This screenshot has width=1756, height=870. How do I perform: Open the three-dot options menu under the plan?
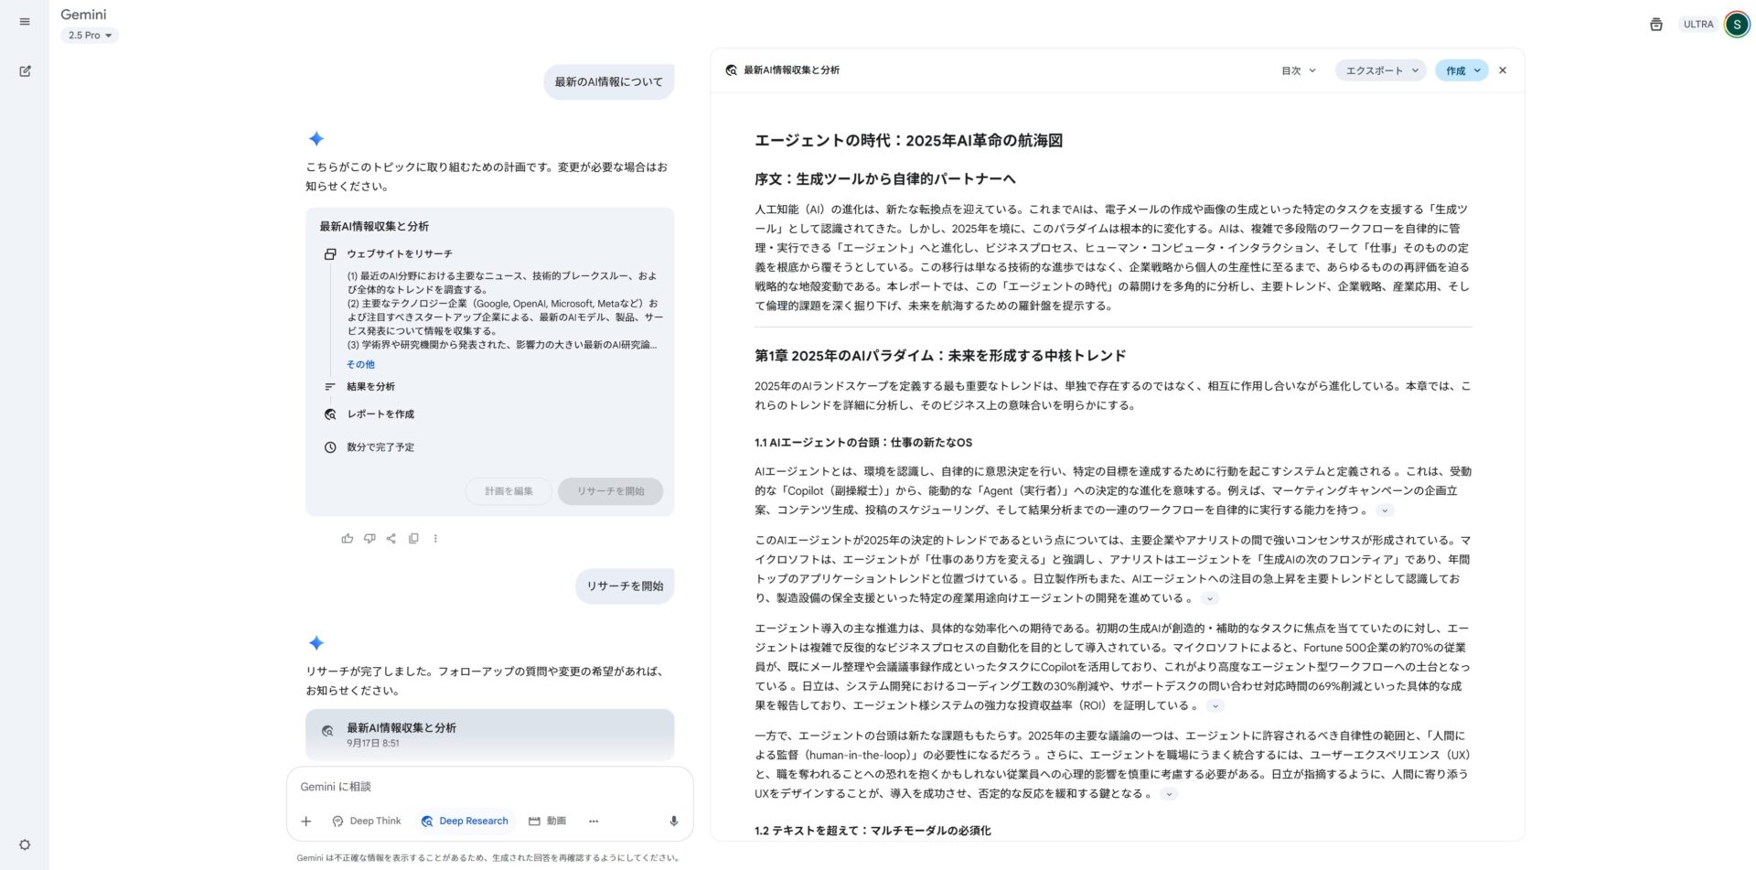coord(435,539)
